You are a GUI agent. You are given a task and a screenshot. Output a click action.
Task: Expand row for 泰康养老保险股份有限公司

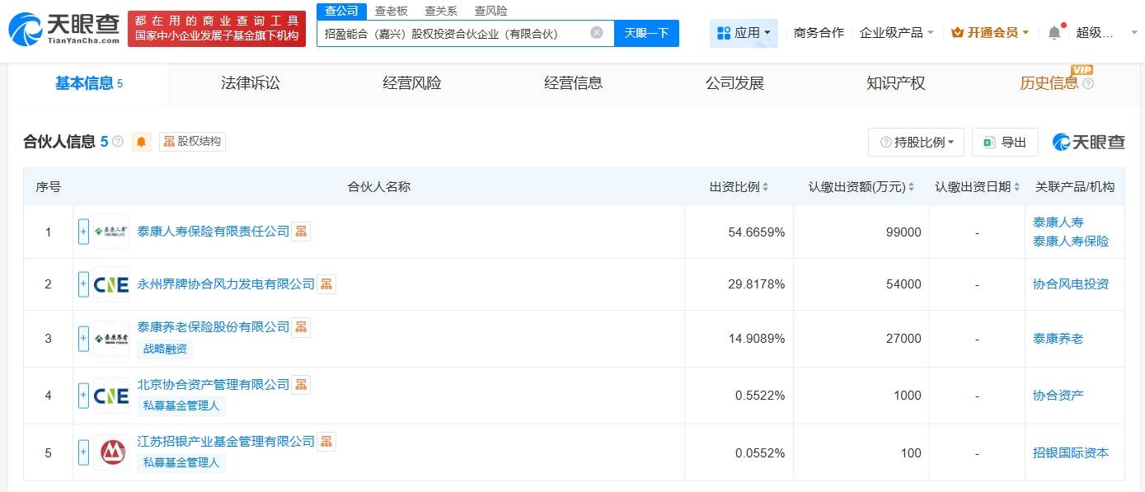click(x=83, y=339)
